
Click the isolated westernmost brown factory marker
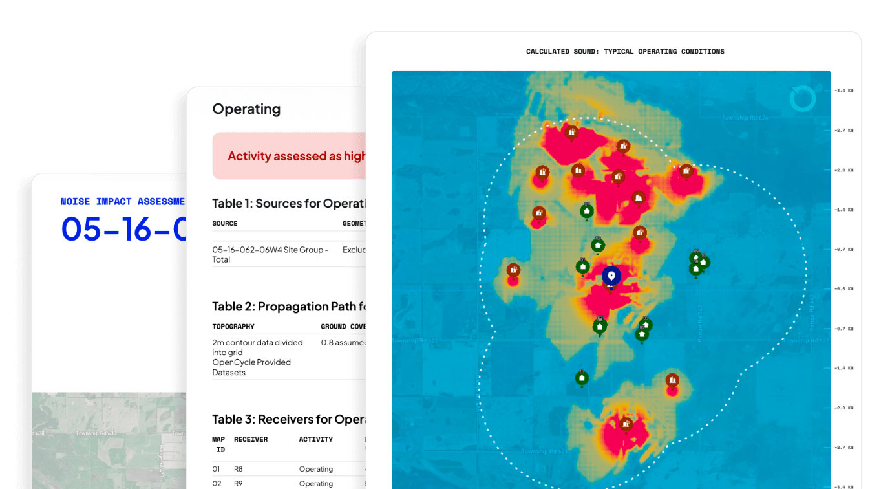click(513, 270)
